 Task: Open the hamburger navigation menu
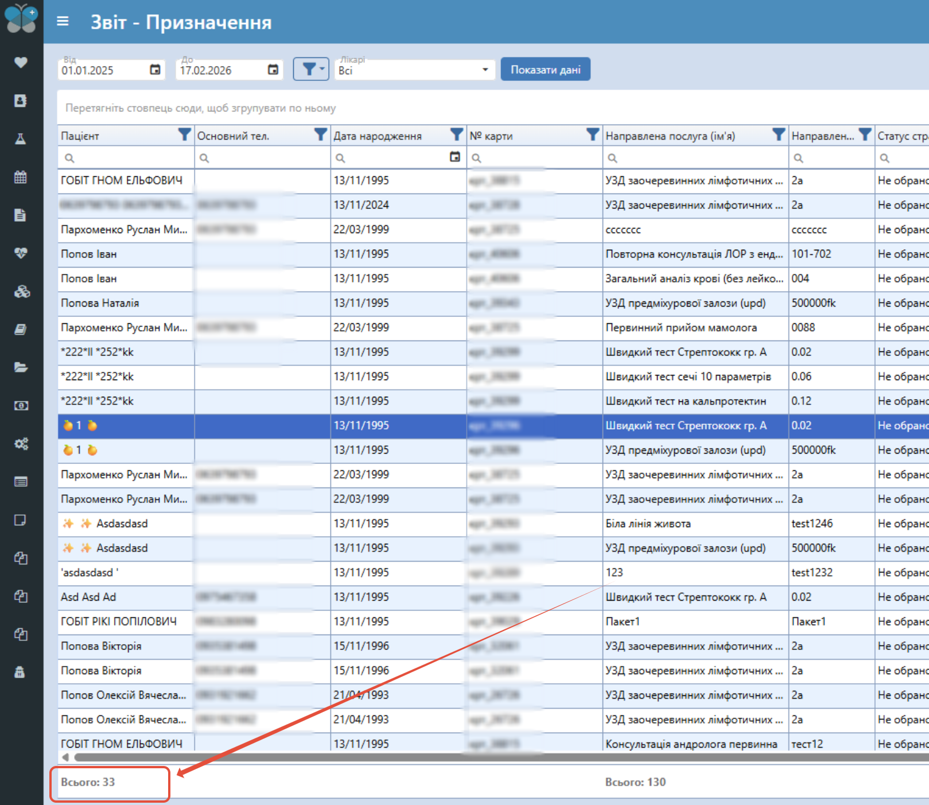(x=63, y=22)
